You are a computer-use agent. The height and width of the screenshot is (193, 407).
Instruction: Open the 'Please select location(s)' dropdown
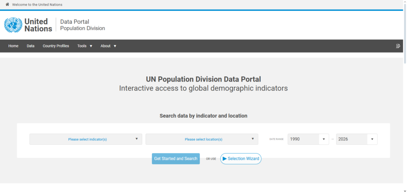[x=202, y=139]
